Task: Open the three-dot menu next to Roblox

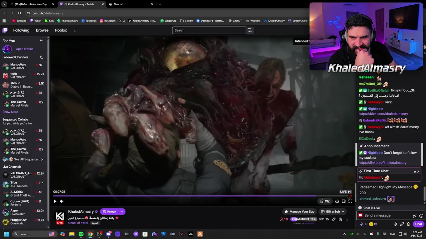Action: [75, 30]
